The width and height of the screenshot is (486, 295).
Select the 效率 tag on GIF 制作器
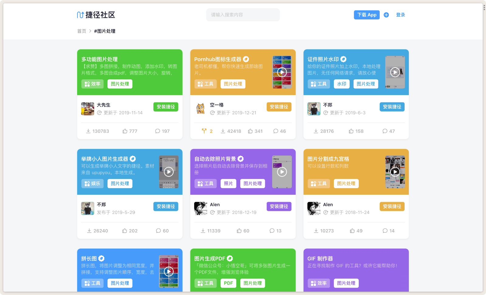[319, 283]
